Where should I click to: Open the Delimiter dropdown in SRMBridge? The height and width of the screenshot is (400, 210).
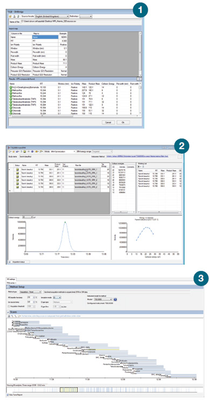[86, 16]
